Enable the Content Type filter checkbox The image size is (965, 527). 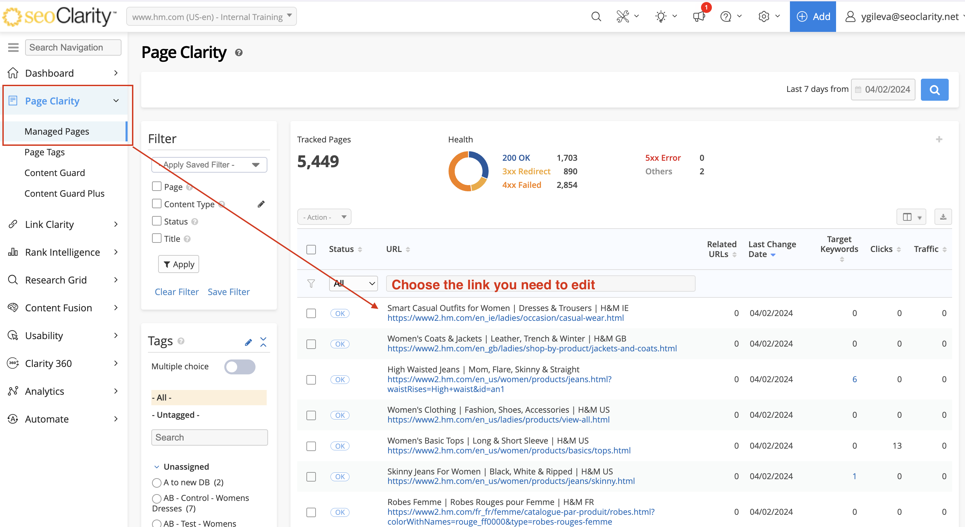(x=156, y=203)
